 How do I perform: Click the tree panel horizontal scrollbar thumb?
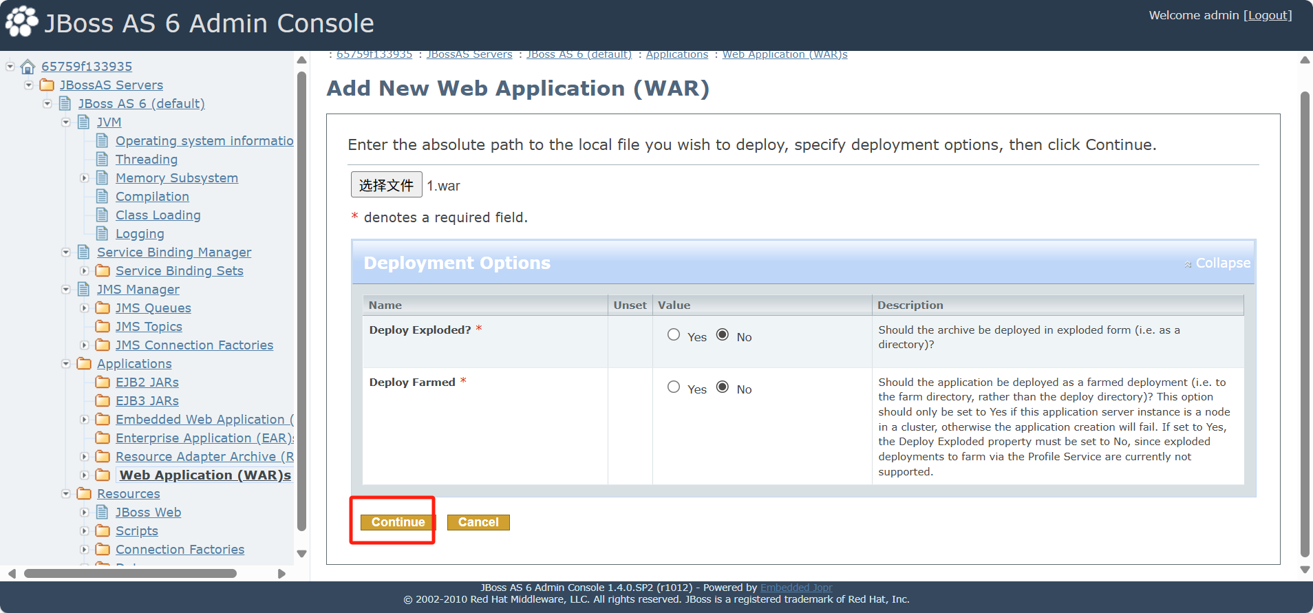coord(131,573)
